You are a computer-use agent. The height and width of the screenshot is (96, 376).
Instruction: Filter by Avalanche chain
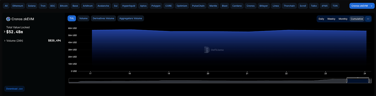click(103, 6)
